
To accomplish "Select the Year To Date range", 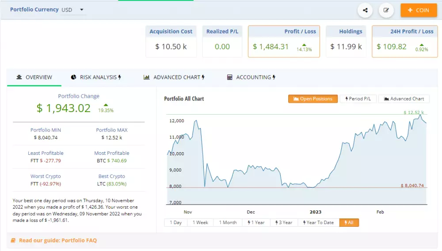I will click(x=318, y=223).
